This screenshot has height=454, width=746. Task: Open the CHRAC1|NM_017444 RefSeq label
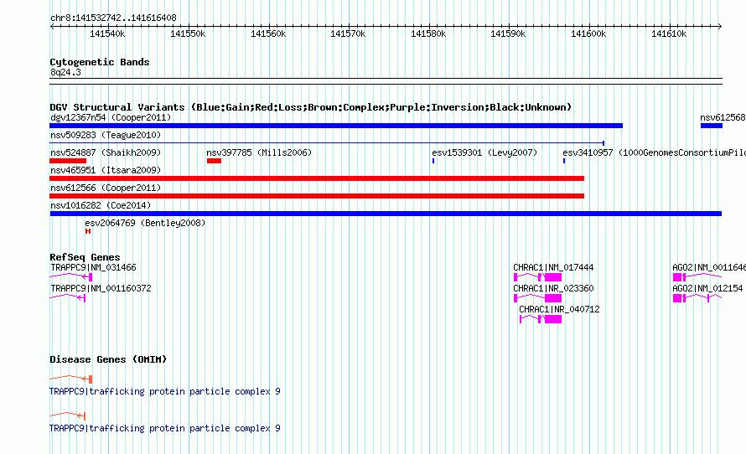tap(553, 267)
